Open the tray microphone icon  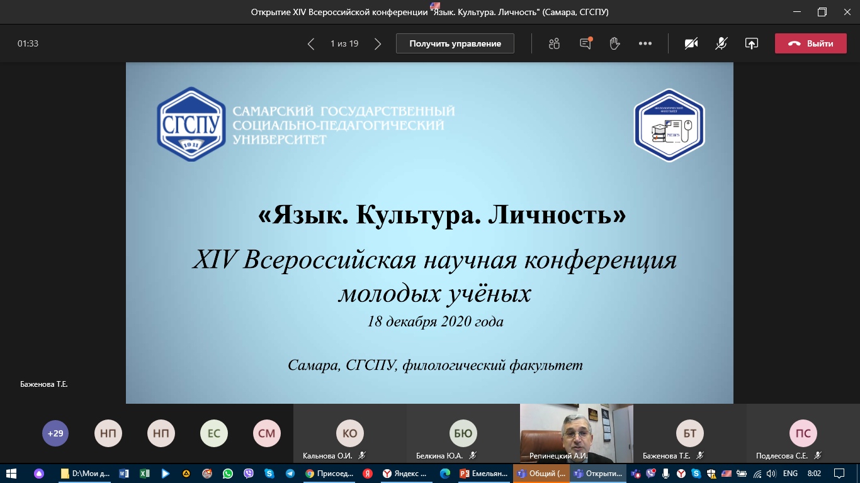(x=665, y=474)
